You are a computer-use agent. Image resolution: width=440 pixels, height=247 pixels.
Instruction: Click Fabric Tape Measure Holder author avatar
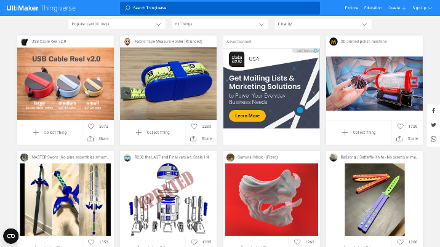click(x=127, y=42)
